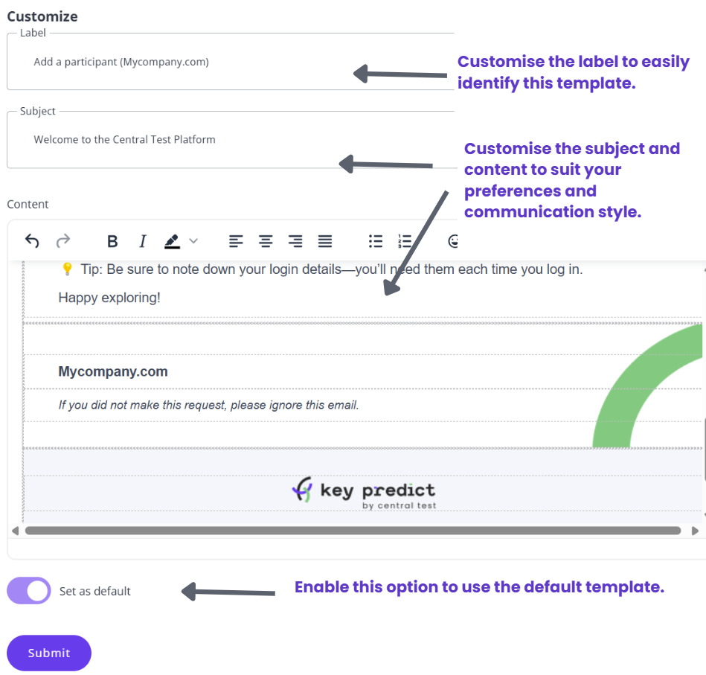
Task: Click the undo arrow icon
Action: [x=32, y=241]
